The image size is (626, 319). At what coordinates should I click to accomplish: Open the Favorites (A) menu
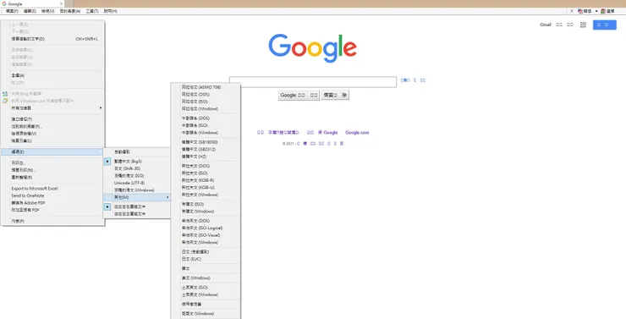point(70,11)
